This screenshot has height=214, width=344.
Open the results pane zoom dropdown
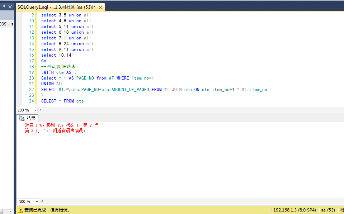37,201
